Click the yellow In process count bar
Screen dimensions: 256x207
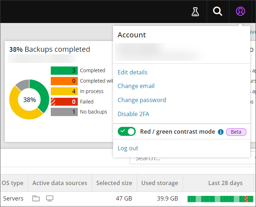[64, 91]
